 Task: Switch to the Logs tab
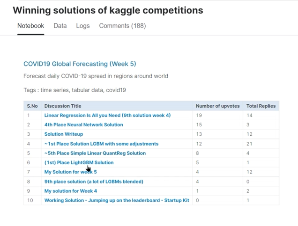[83, 26]
